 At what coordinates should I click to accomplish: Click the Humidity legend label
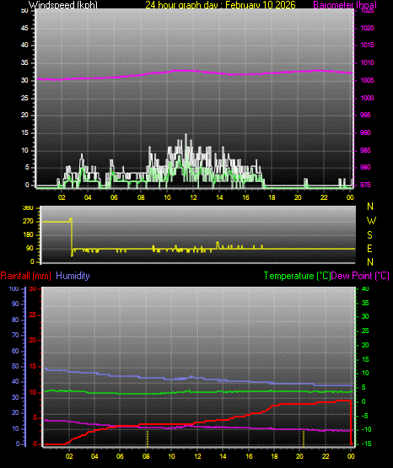click(x=73, y=276)
